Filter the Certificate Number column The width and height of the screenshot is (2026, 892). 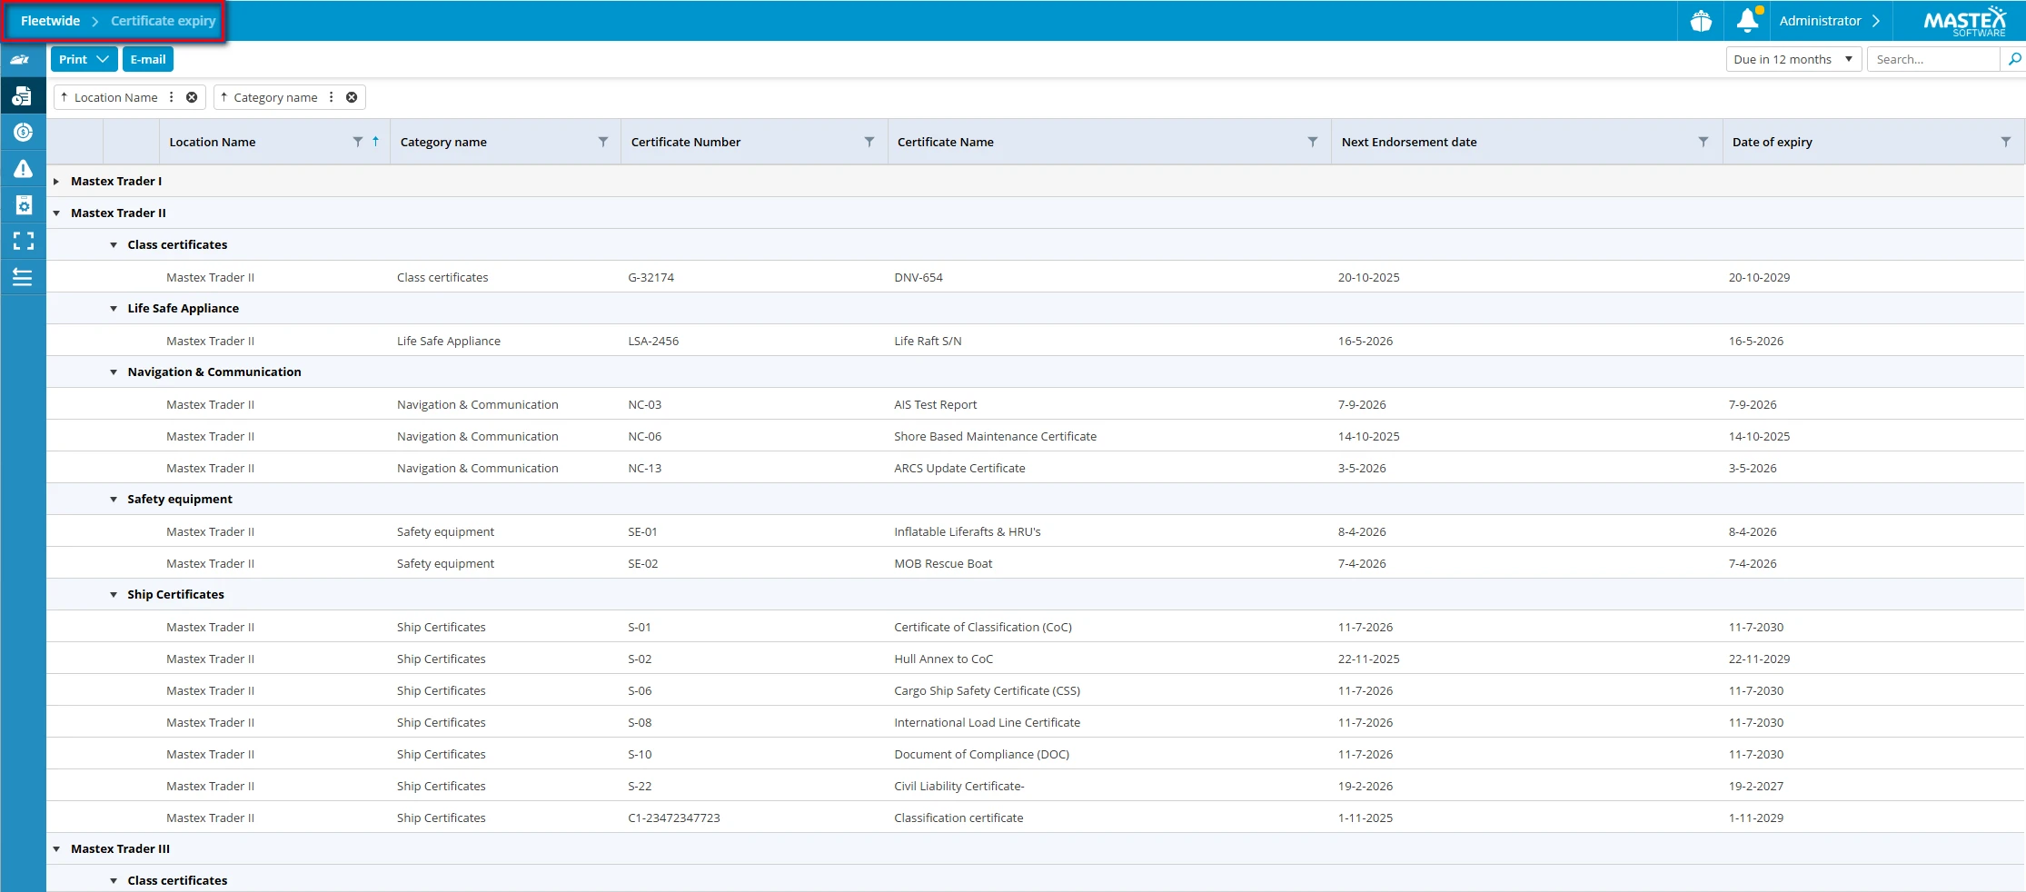[869, 142]
